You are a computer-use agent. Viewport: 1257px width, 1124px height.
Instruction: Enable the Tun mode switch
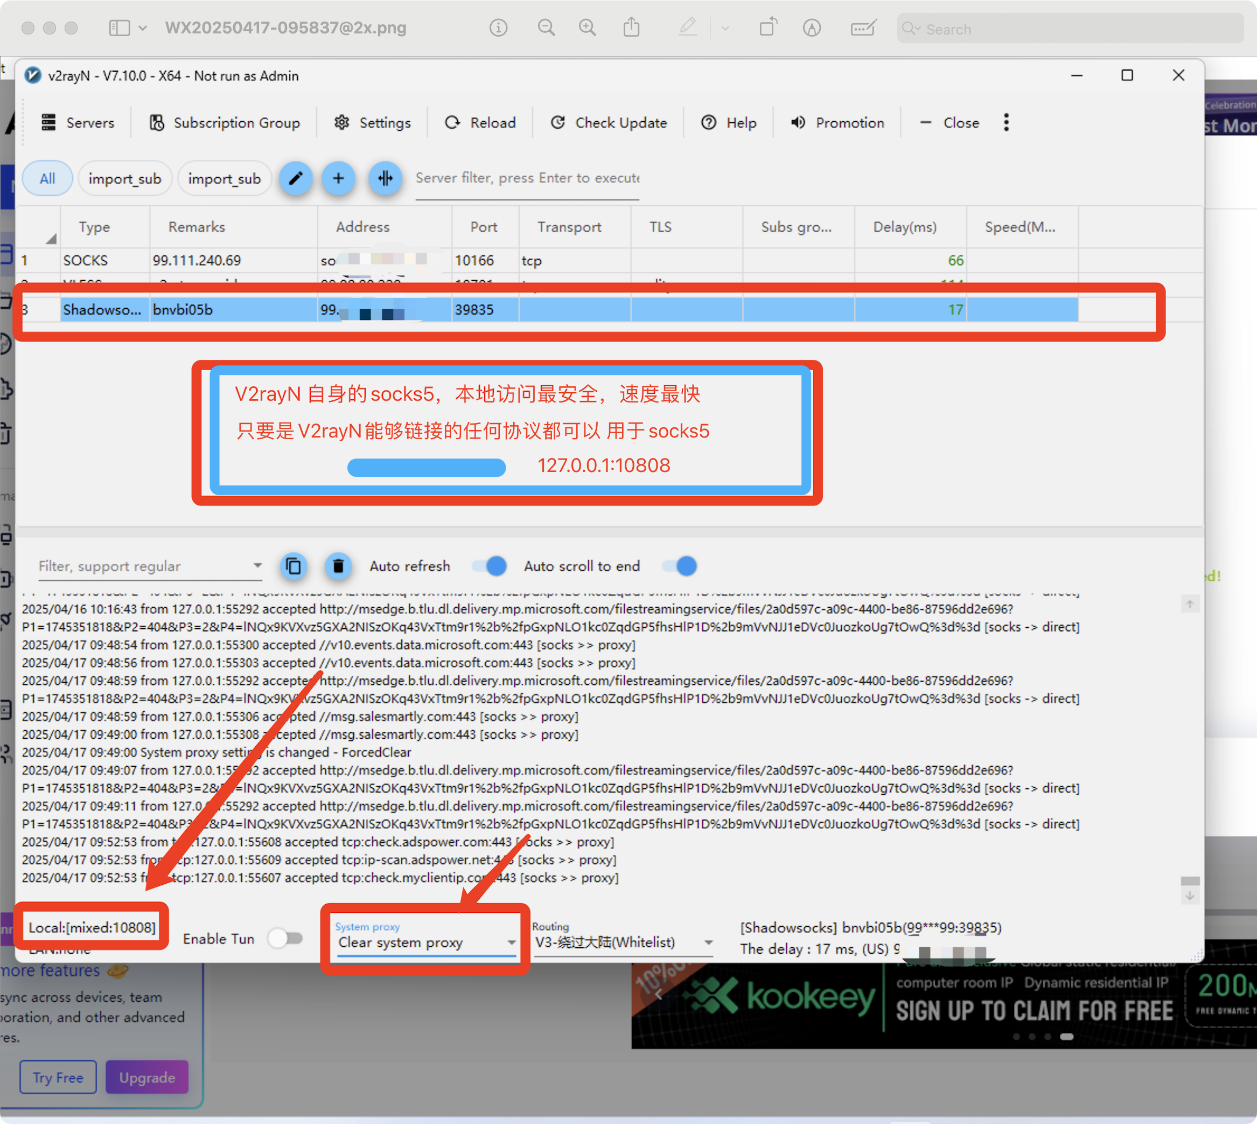pos(285,939)
